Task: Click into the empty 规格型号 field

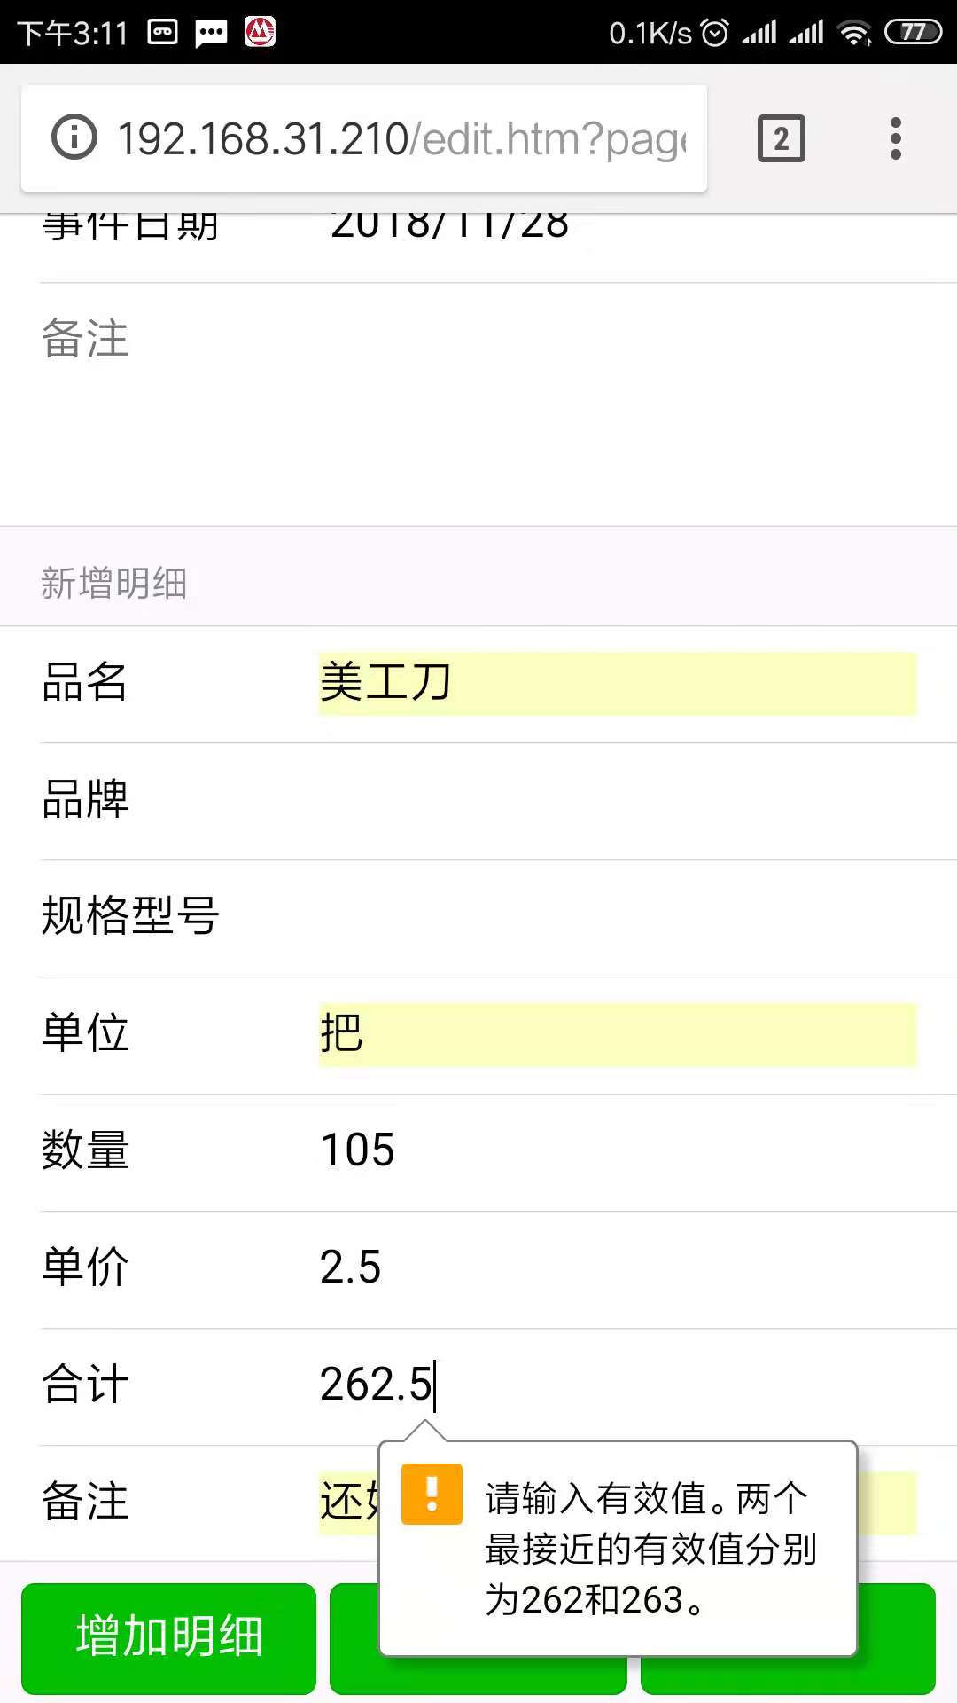Action: 618,917
